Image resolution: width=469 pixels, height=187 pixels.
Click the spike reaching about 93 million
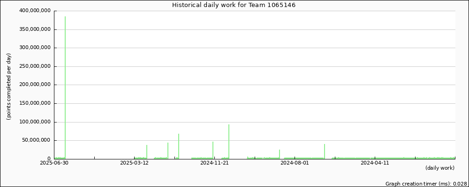pyautogui.click(x=229, y=141)
